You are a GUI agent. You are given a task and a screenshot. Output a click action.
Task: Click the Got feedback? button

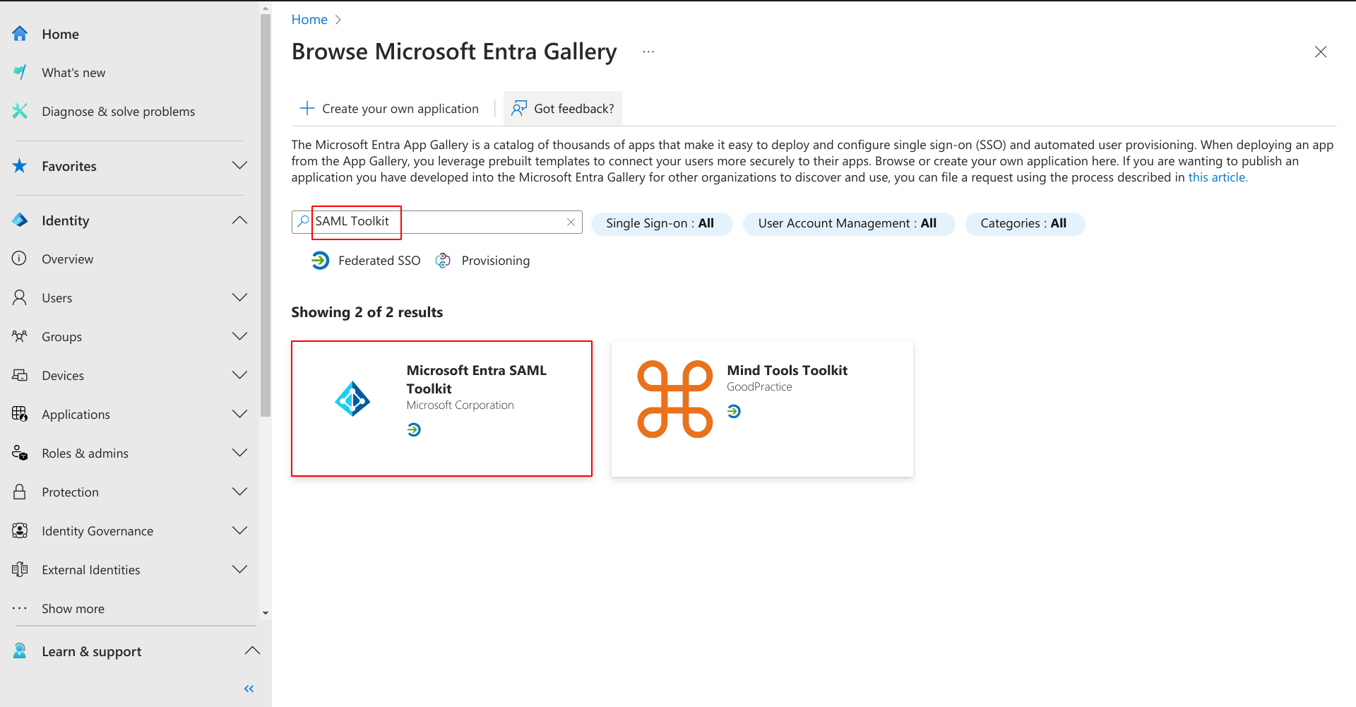(x=563, y=108)
